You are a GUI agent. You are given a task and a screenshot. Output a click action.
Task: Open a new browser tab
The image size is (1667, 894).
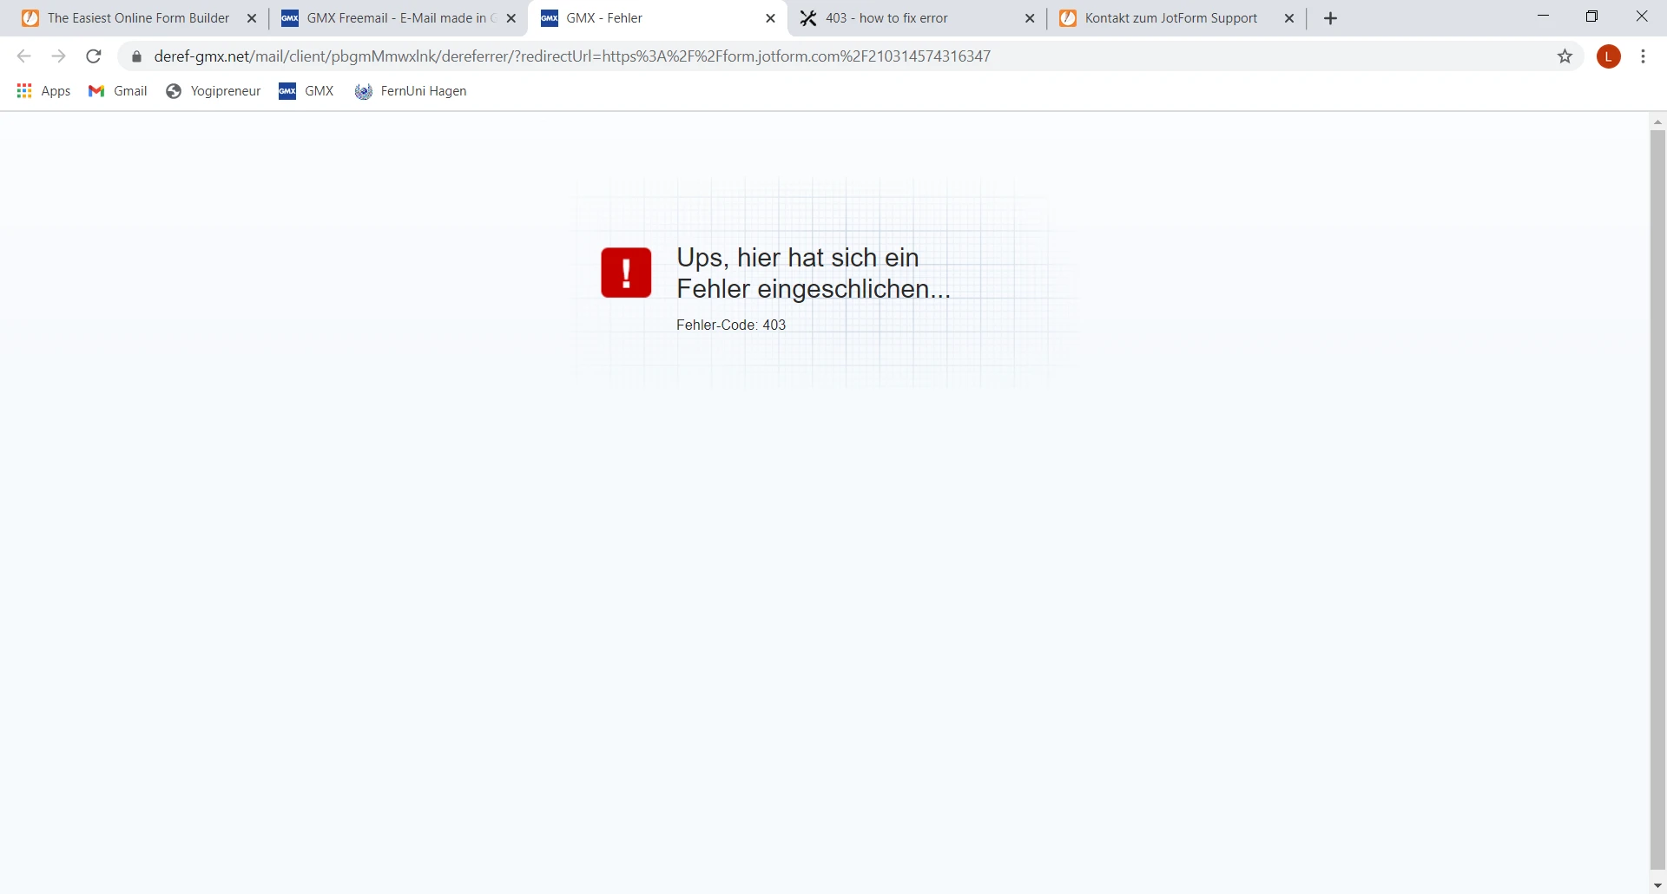[1330, 17]
